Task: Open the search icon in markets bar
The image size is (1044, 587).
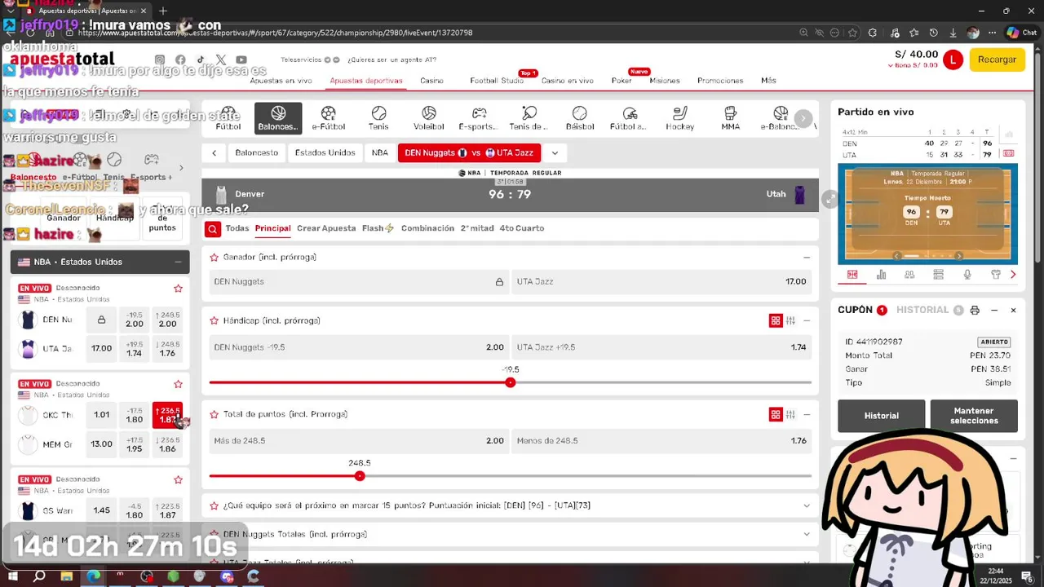Action: [212, 229]
